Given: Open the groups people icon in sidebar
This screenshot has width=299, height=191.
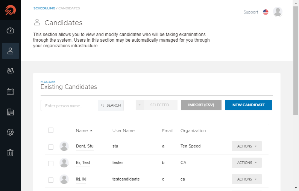Looking at the screenshot, I should coord(10,71).
